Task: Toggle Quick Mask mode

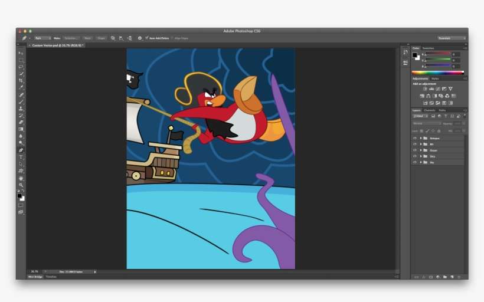Action: tap(21, 205)
